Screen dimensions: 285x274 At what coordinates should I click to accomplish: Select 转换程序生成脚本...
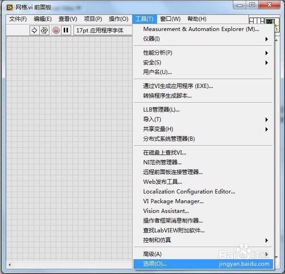click(203, 96)
